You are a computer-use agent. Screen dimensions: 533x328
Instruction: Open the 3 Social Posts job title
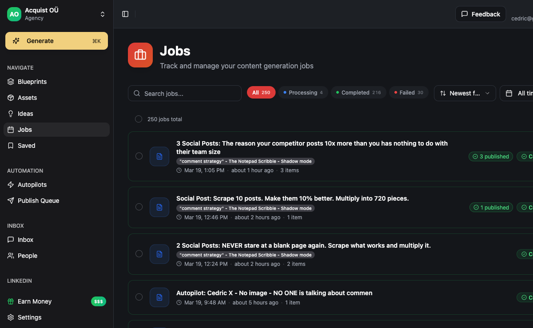click(312, 147)
